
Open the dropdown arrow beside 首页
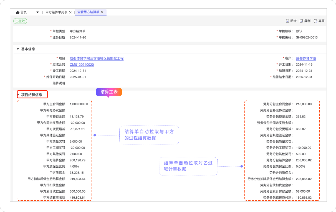[37, 12]
